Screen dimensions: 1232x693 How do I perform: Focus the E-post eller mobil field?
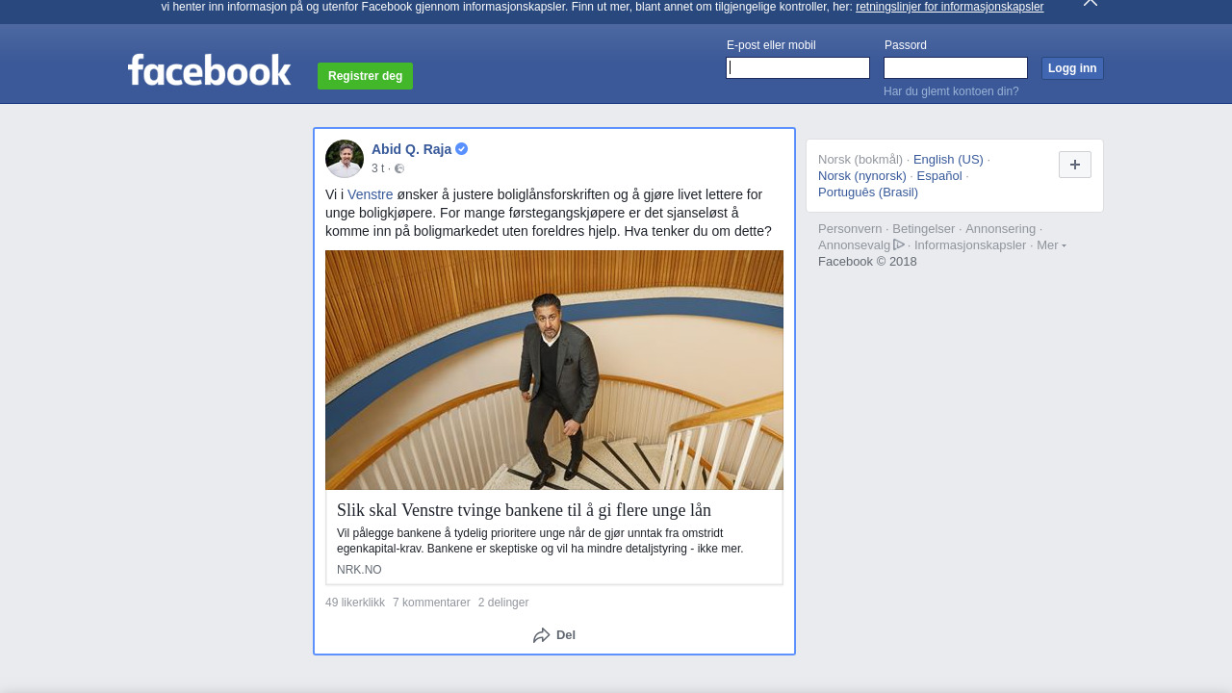pos(798,67)
